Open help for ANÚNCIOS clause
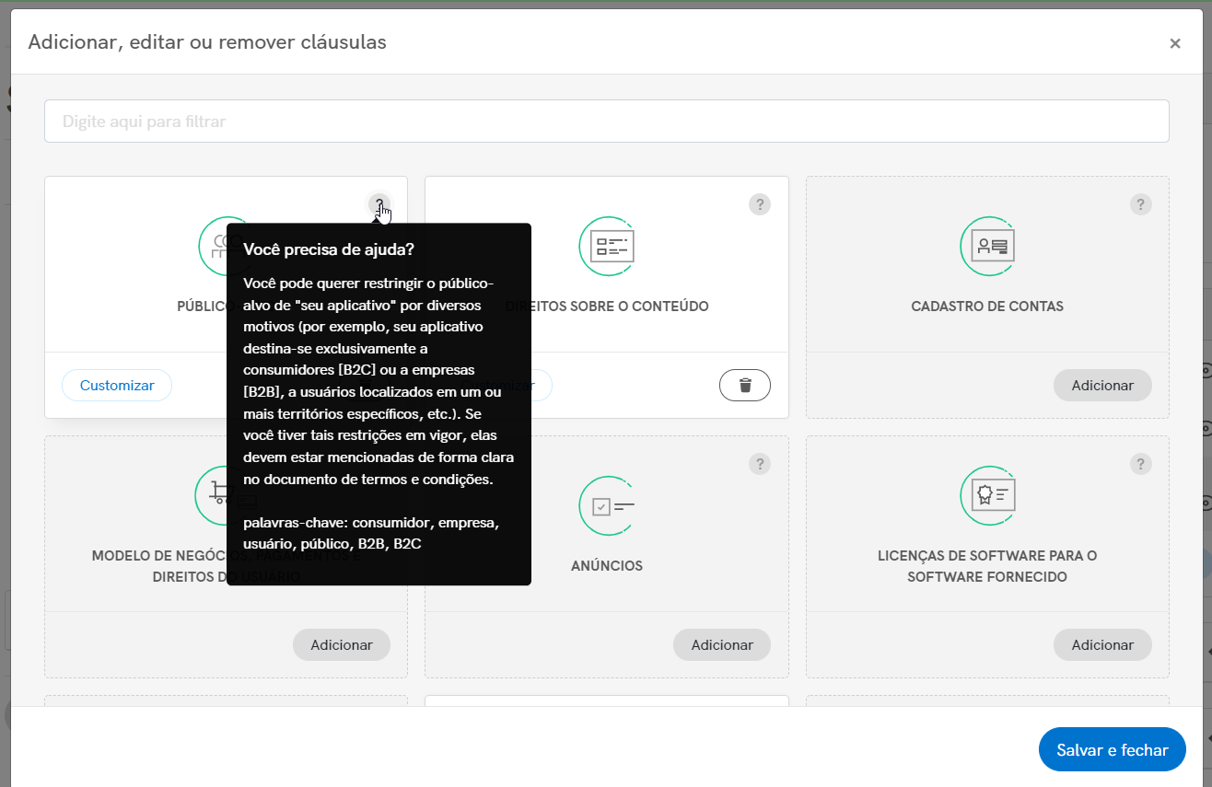The height and width of the screenshot is (787, 1212). click(x=760, y=463)
